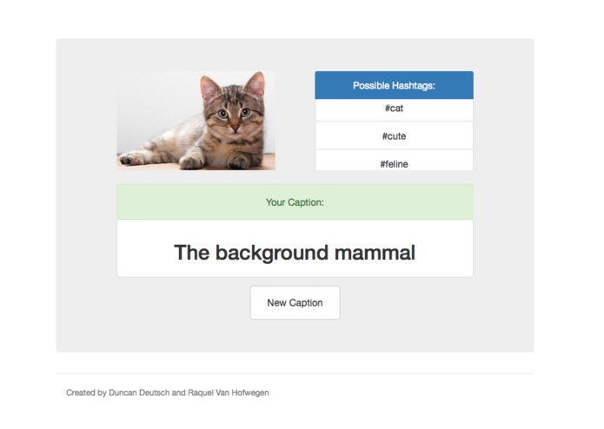Image resolution: width=604 pixels, height=429 pixels.
Task: Click the word "mammal" in the caption
Action: coord(375,253)
